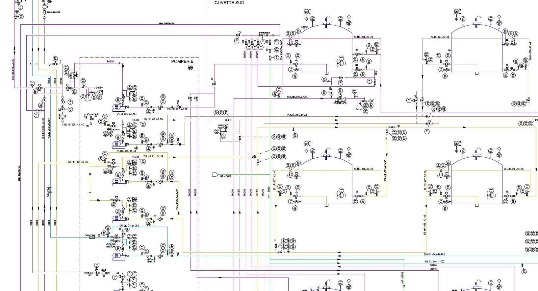Viewport: 538px width, 291px height.
Task: Select the 150-DI-011-A2-NC pipe label
Action: 153,119
